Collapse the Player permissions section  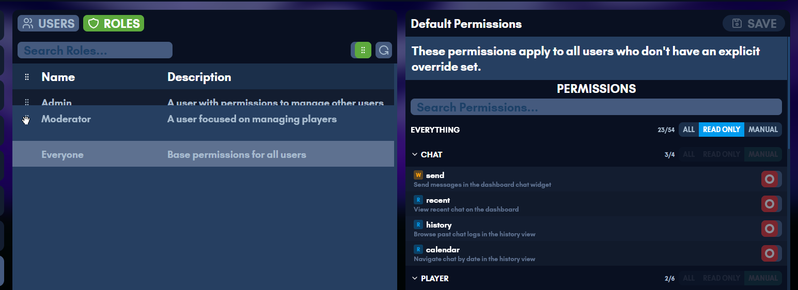coord(415,278)
